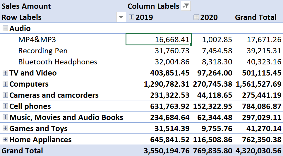Select the Bluetooth Headphones row label
283x156 pixels.
[58, 62]
